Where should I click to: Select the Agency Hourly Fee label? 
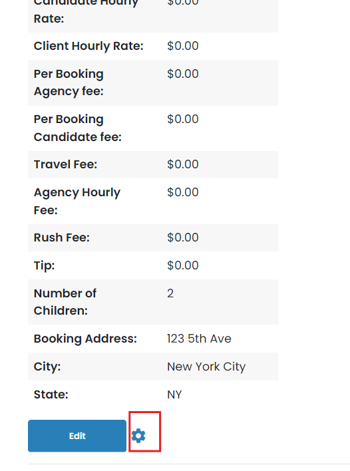(x=77, y=202)
